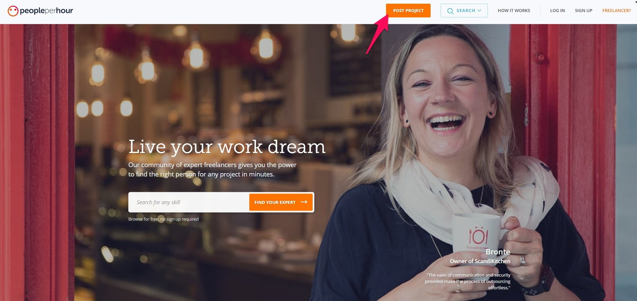Viewport: 637px width, 301px height.
Task: Click the Bronte testimonial quote text
Action: (468, 281)
